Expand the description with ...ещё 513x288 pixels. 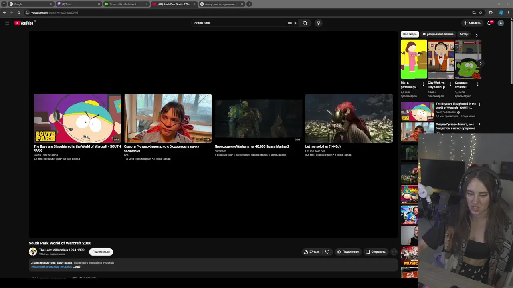click(x=76, y=267)
